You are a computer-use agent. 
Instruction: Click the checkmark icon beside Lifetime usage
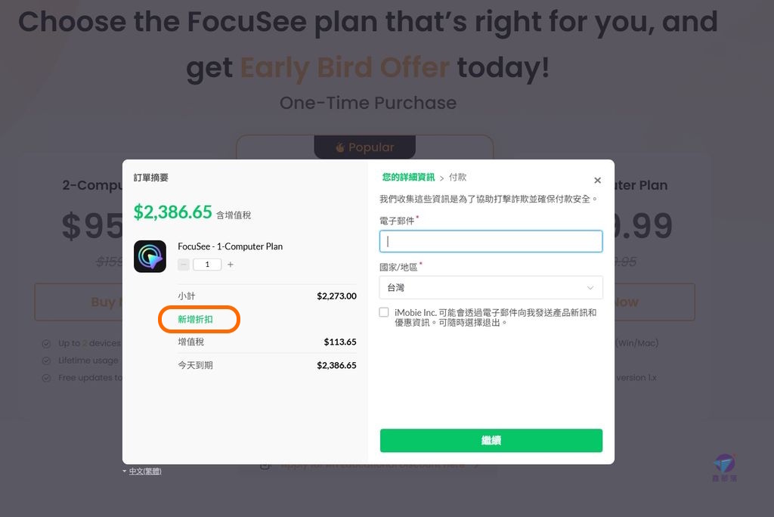46,361
